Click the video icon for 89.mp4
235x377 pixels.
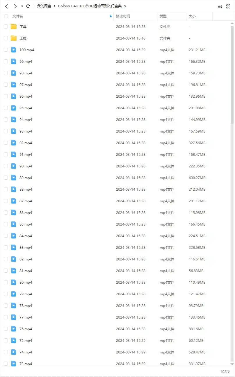[x=14, y=178]
